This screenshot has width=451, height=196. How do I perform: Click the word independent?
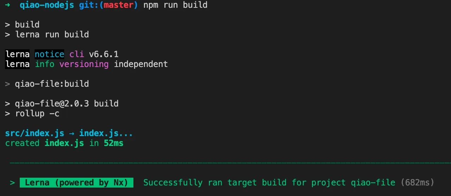[x=141, y=64]
